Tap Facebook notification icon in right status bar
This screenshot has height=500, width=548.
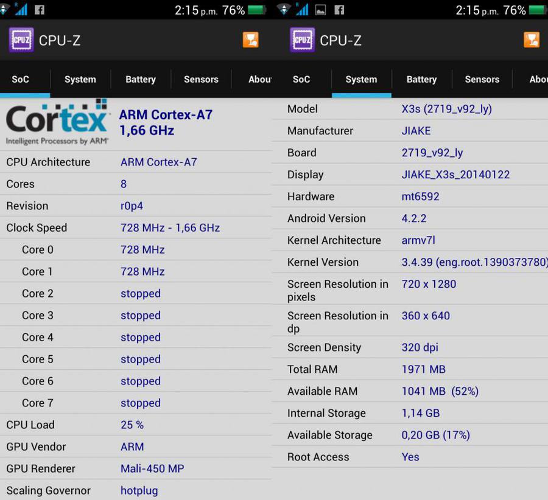pos(339,10)
